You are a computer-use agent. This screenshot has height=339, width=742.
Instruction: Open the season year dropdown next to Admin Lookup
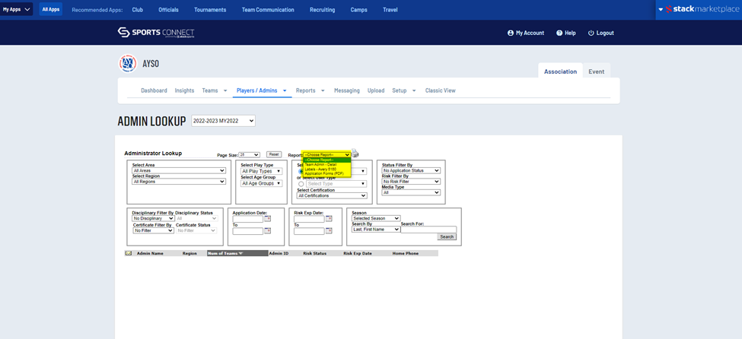click(x=223, y=121)
